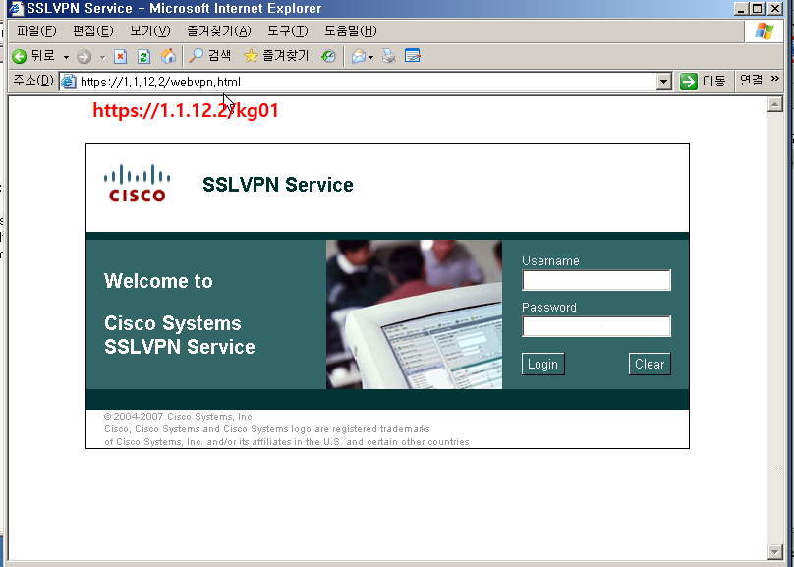This screenshot has height=567, width=794.
Task: Open the 보기(V) menu
Action: point(150,31)
